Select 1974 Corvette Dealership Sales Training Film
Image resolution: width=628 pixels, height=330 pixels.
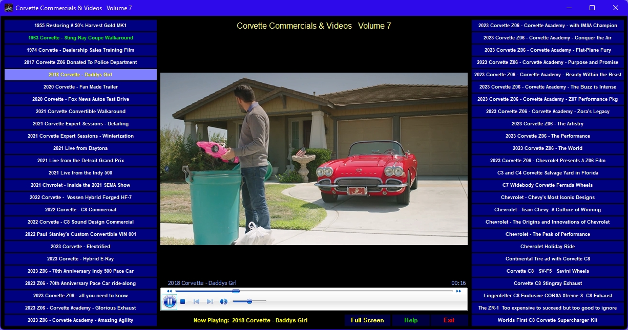[80, 50]
